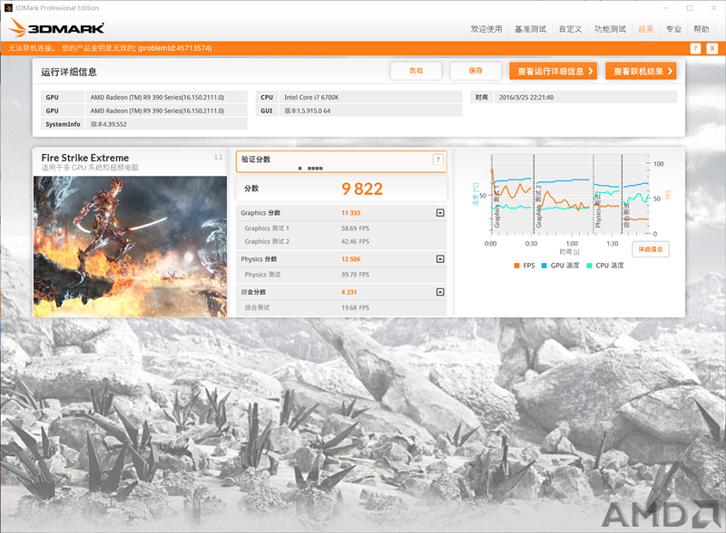Click the 详细信息 button under the chart

[651, 249]
